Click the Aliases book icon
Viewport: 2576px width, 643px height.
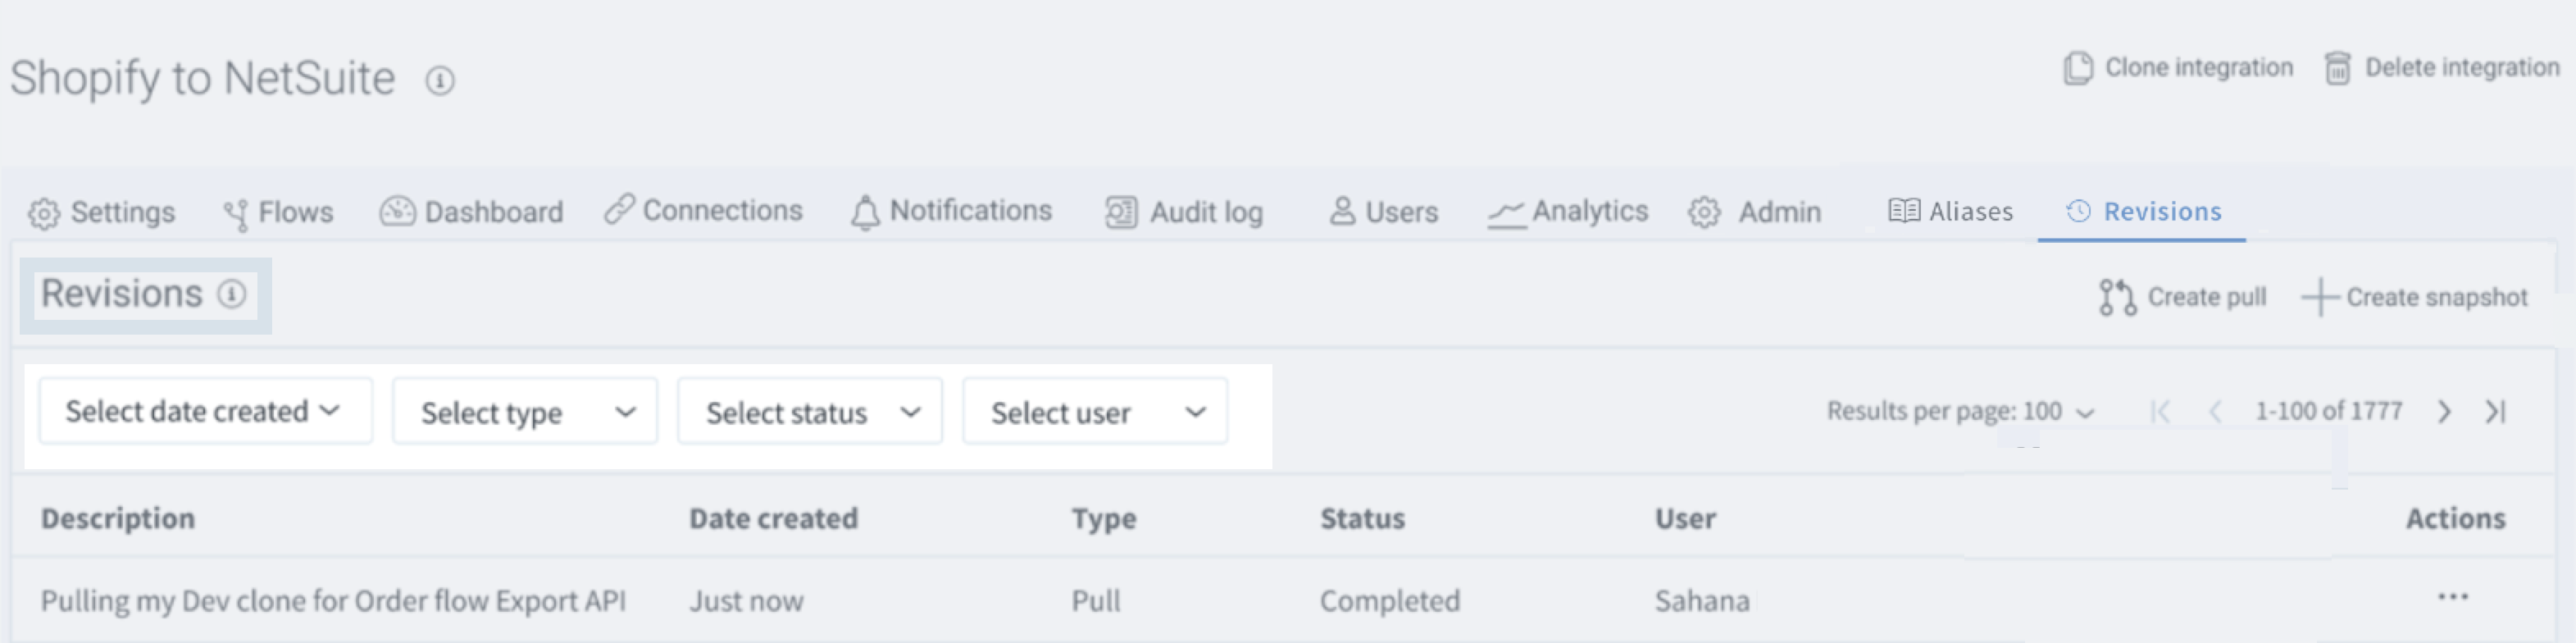pos(1904,211)
